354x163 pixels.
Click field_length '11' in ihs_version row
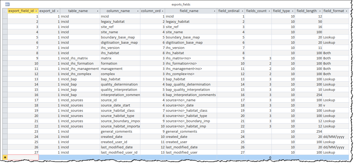309,48
